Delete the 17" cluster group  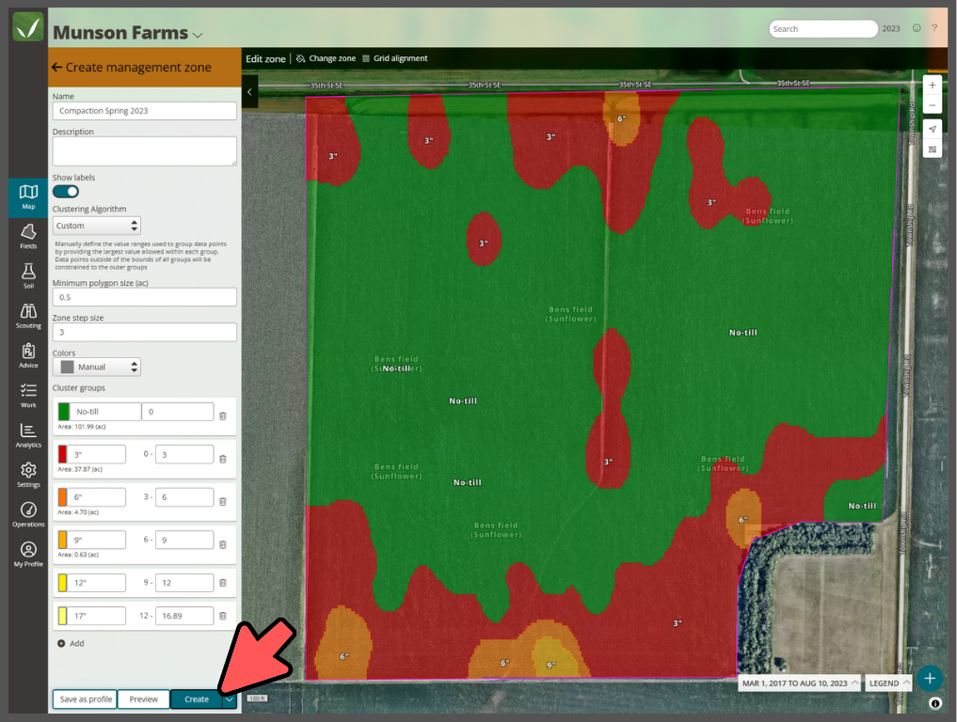pyautogui.click(x=223, y=616)
